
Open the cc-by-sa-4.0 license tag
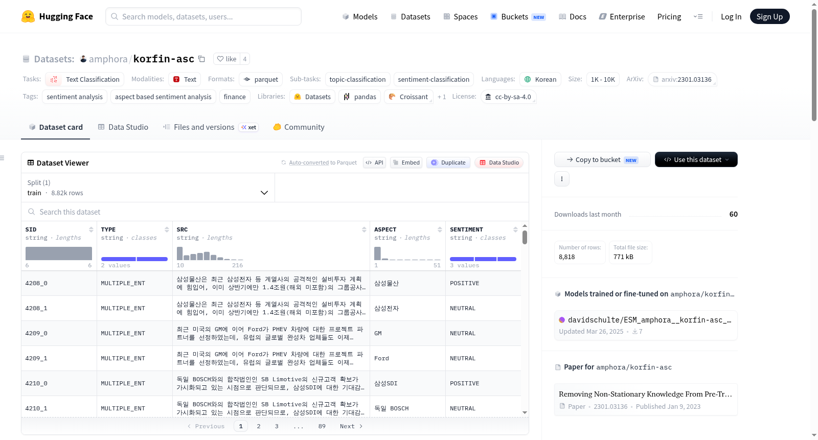coord(508,97)
